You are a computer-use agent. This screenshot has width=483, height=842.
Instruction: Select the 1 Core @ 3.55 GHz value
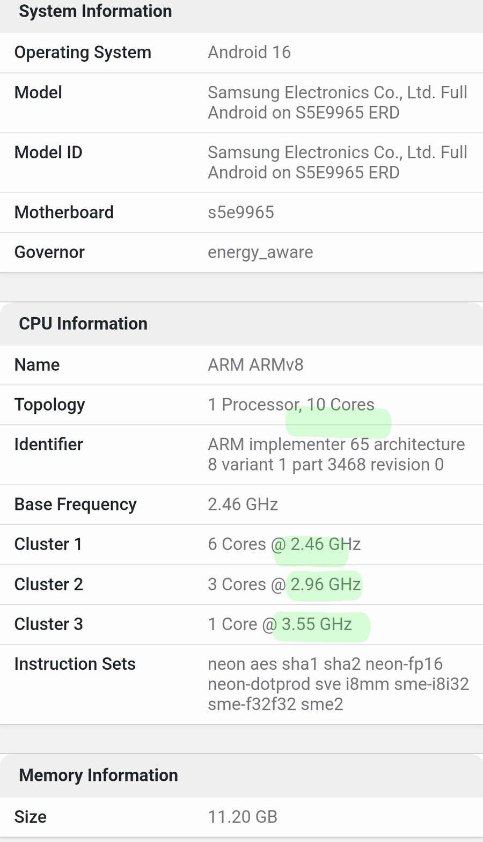point(280,624)
